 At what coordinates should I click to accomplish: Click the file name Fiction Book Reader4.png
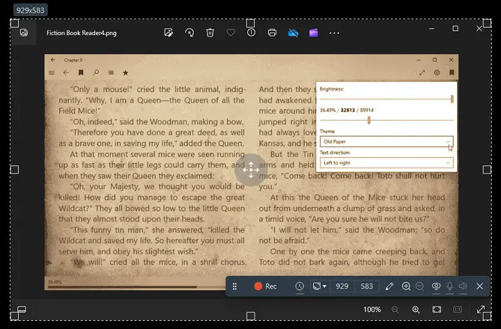(81, 33)
